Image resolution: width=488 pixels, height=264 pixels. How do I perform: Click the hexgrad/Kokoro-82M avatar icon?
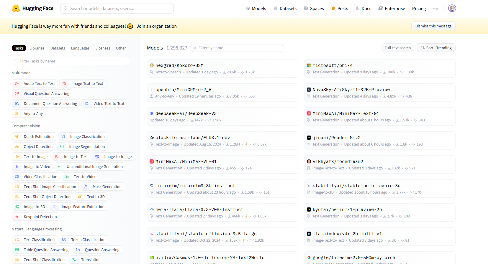pos(152,65)
